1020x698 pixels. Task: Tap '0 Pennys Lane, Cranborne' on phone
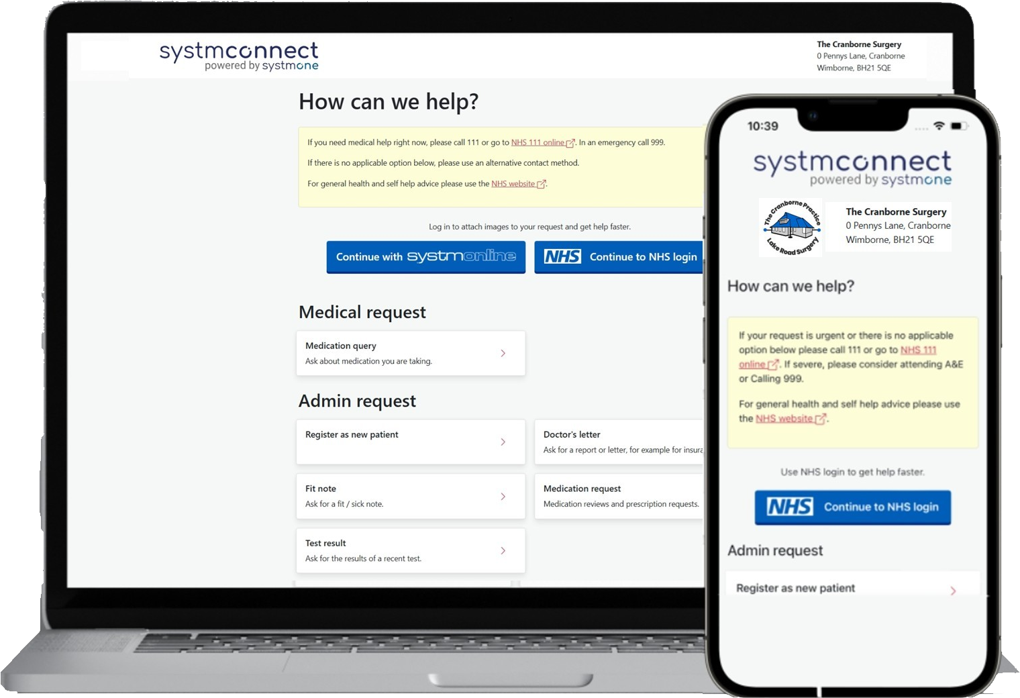click(x=898, y=226)
